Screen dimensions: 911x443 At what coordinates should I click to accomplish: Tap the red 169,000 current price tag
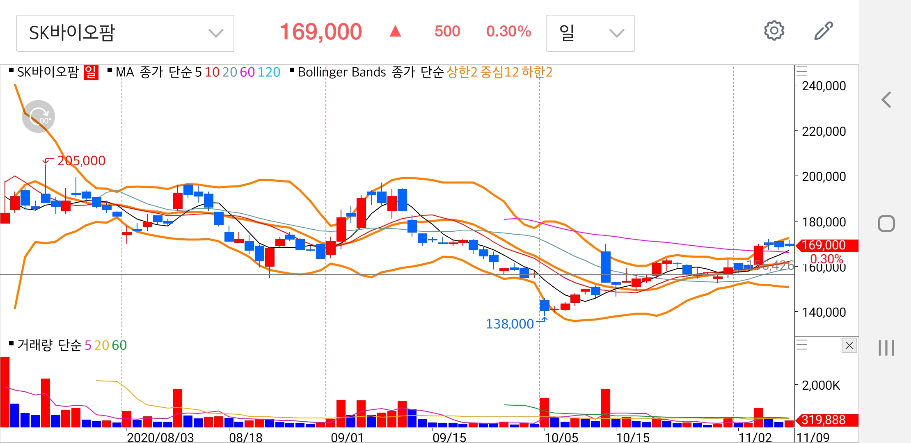click(x=827, y=245)
